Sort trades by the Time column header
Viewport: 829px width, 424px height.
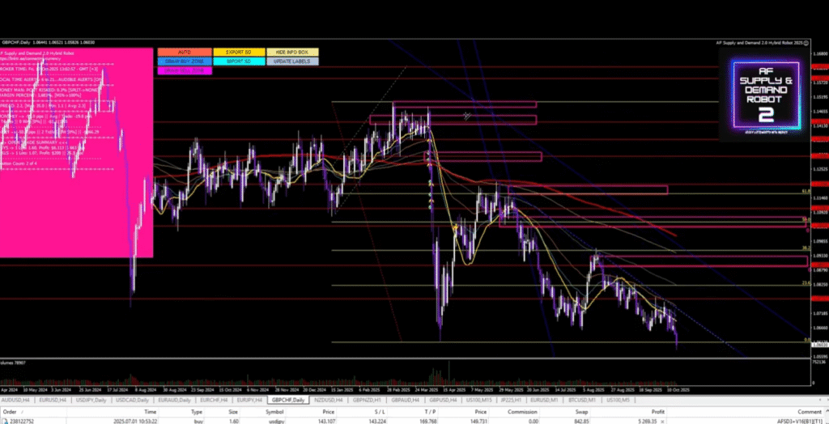point(151,411)
